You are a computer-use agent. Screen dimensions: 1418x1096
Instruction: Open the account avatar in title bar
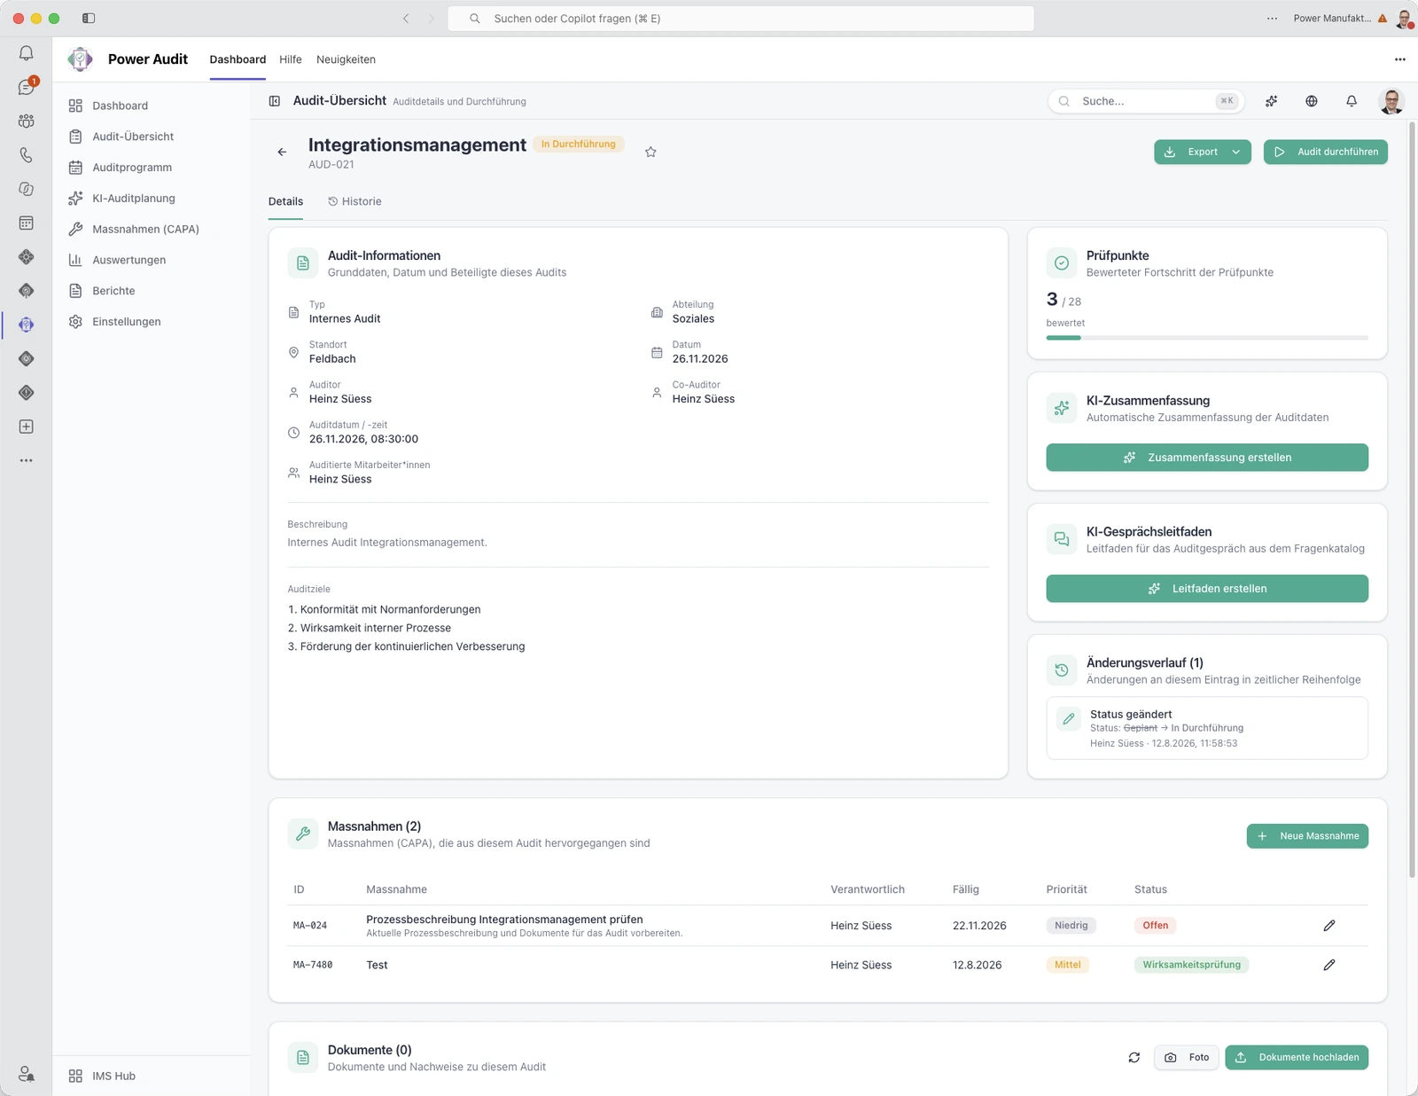(x=1404, y=18)
